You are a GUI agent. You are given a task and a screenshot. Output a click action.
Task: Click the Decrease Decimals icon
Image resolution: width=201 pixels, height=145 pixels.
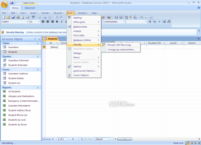pyautogui.click(x=169, y=22)
